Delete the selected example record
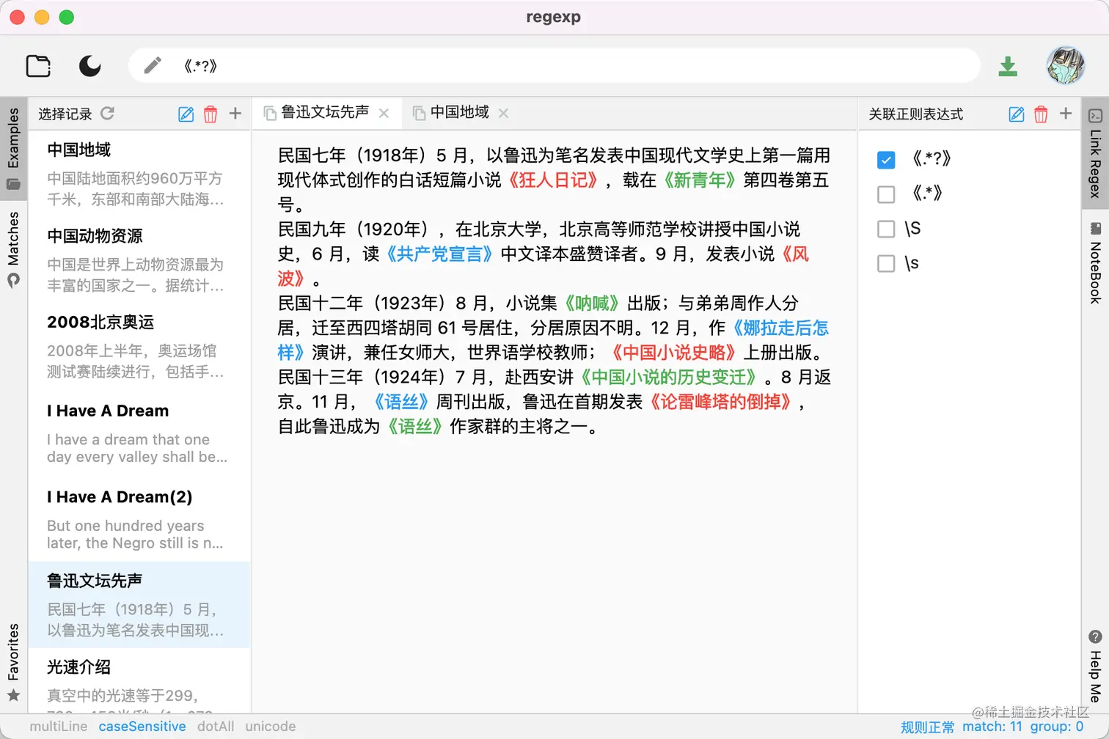Image resolution: width=1109 pixels, height=739 pixels. coord(211,114)
